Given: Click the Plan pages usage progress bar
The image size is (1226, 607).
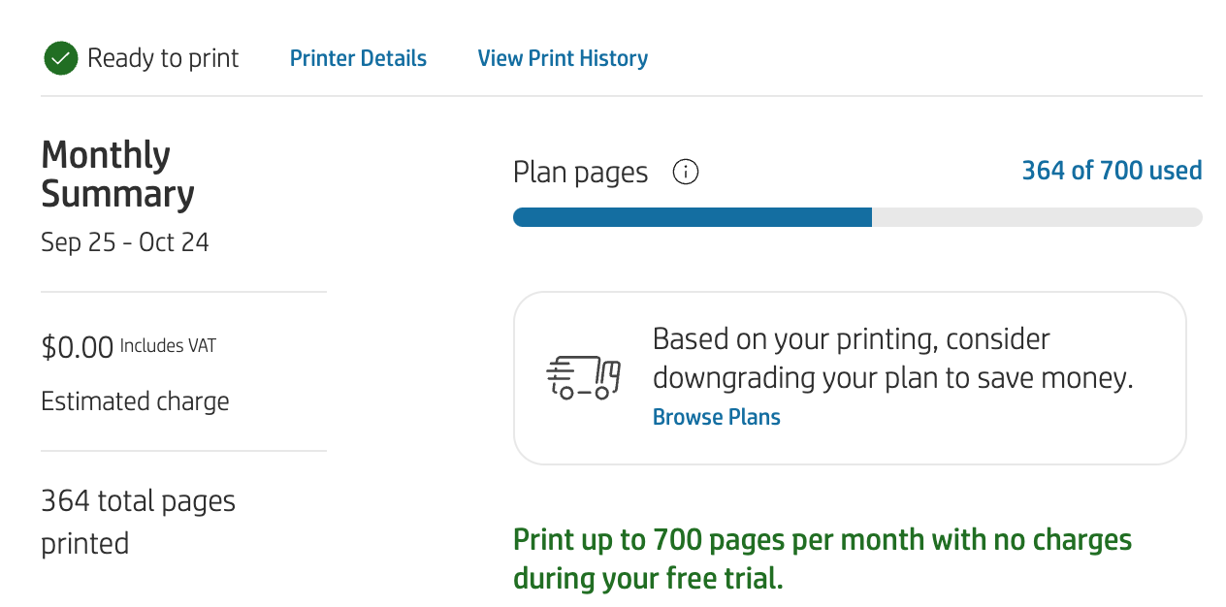Looking at the screenshot, I should 856,217.
